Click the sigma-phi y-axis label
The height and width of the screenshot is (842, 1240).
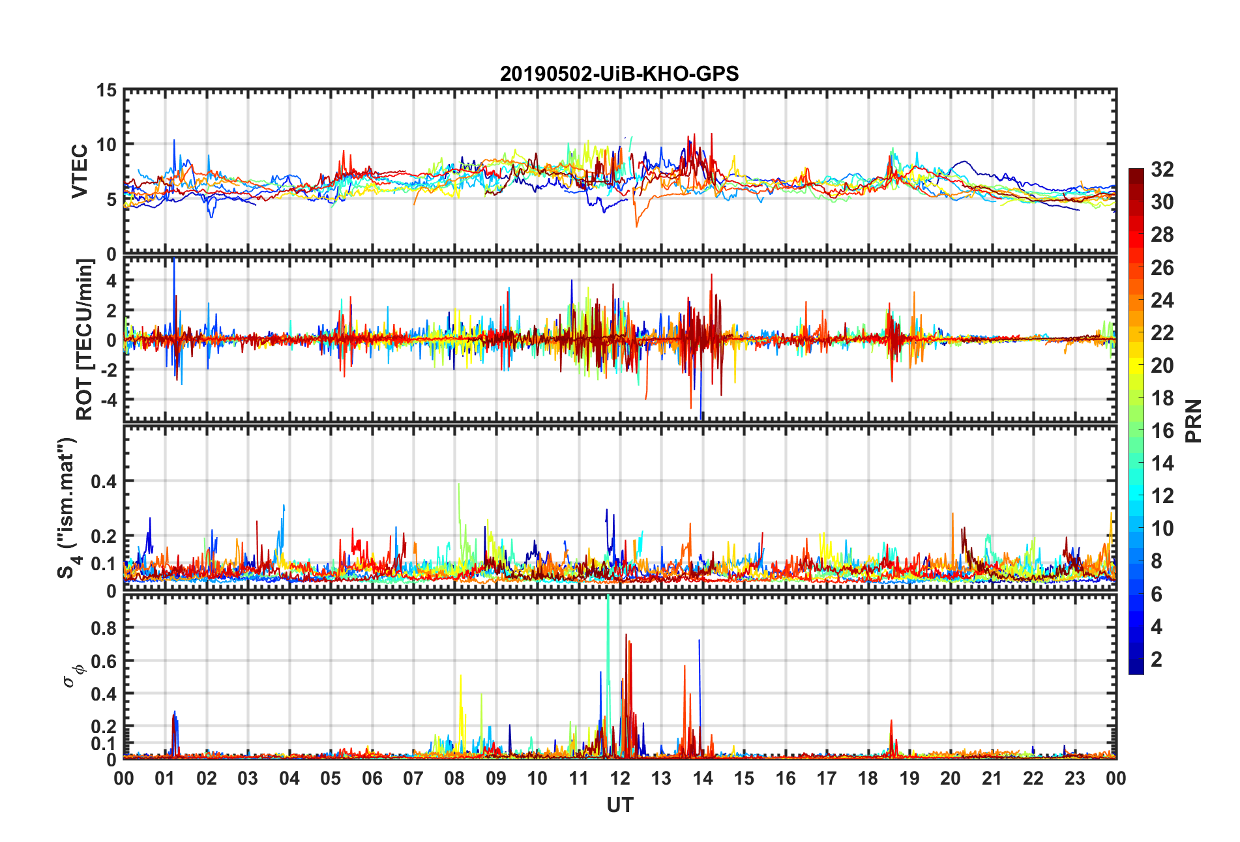(74, 675)
